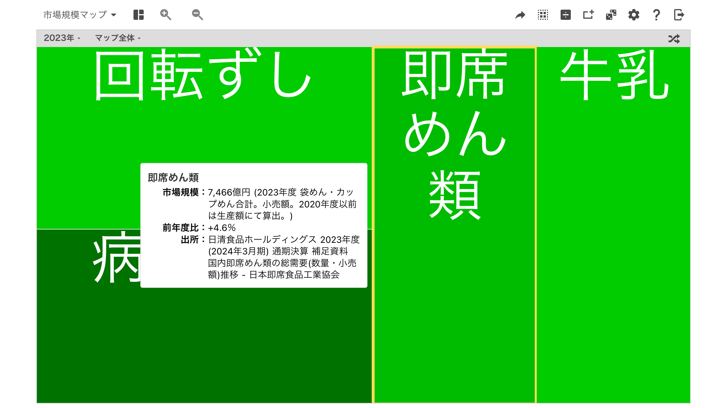Open the help question mark icon
This screenshot has height=408, width=727.
click(656, 15)
